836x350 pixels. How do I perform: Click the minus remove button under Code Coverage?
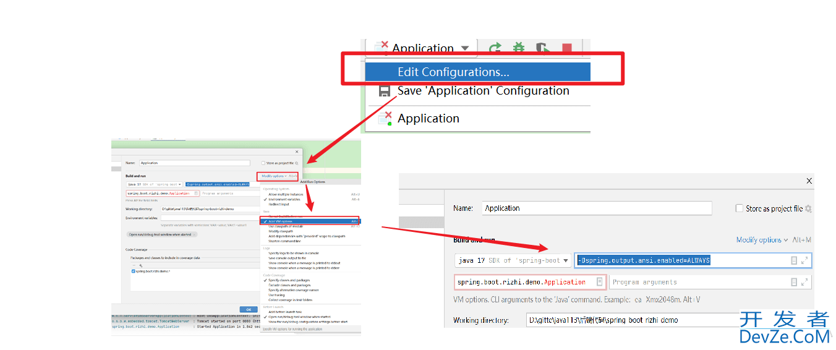(x=134, y=265)
